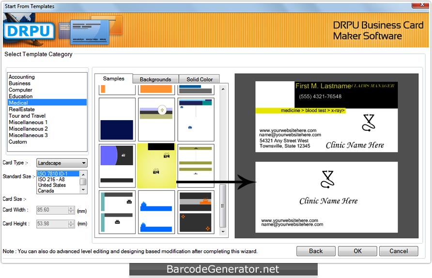Pick the yellow gradient template thumbnail
Image resolution: width=432 pixels, height=278 pixels.
coord(156,166)
